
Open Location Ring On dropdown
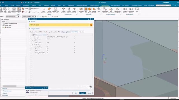tap(74, 47)
